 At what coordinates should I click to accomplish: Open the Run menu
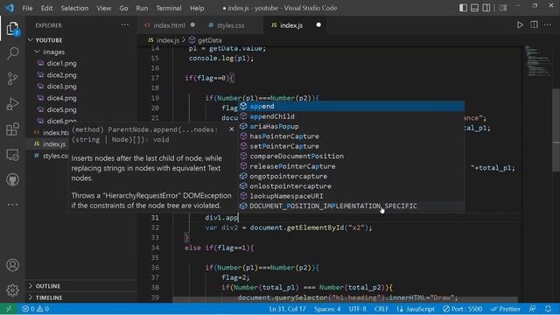142,8
